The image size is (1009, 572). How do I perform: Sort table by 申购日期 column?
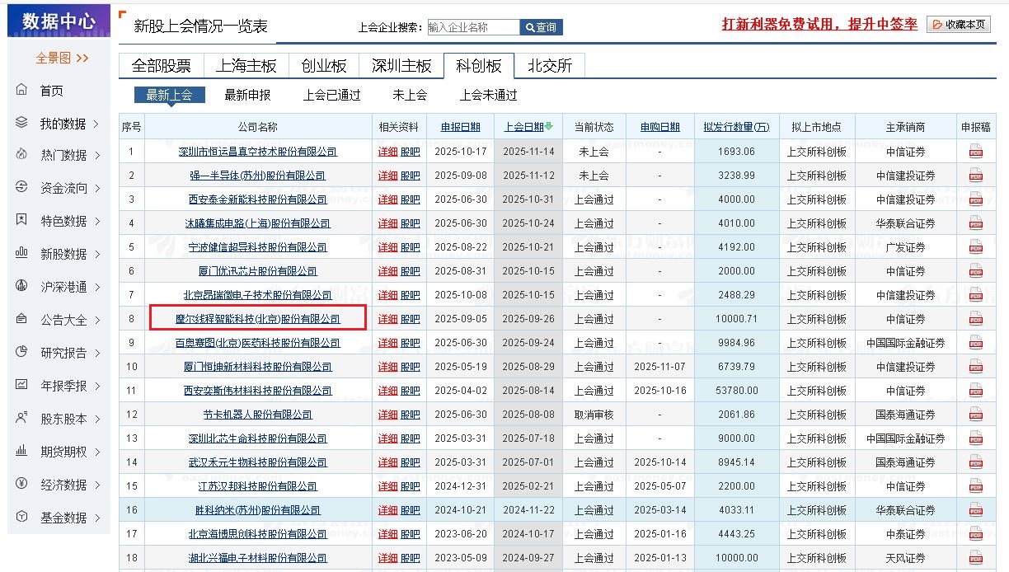[659, 127]
